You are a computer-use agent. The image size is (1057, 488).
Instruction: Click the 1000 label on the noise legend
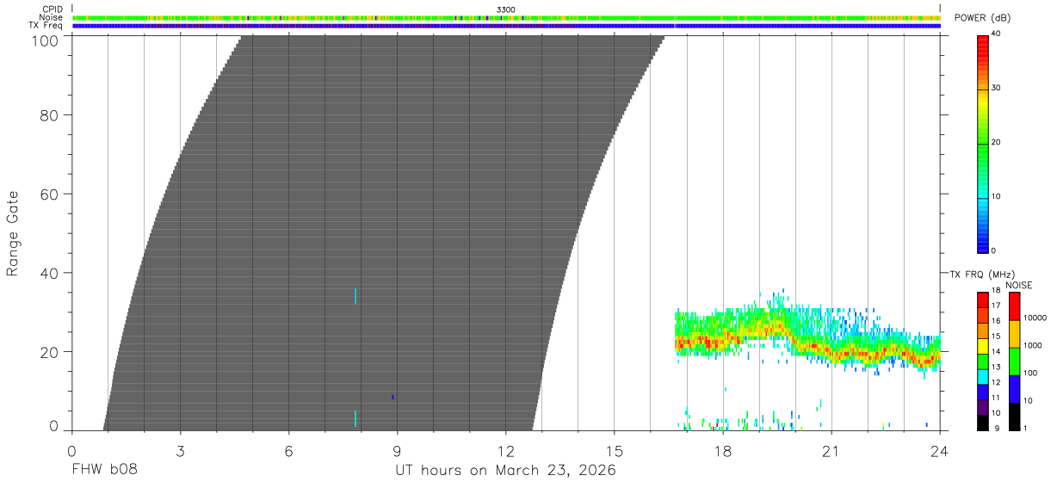point(1032,345)
